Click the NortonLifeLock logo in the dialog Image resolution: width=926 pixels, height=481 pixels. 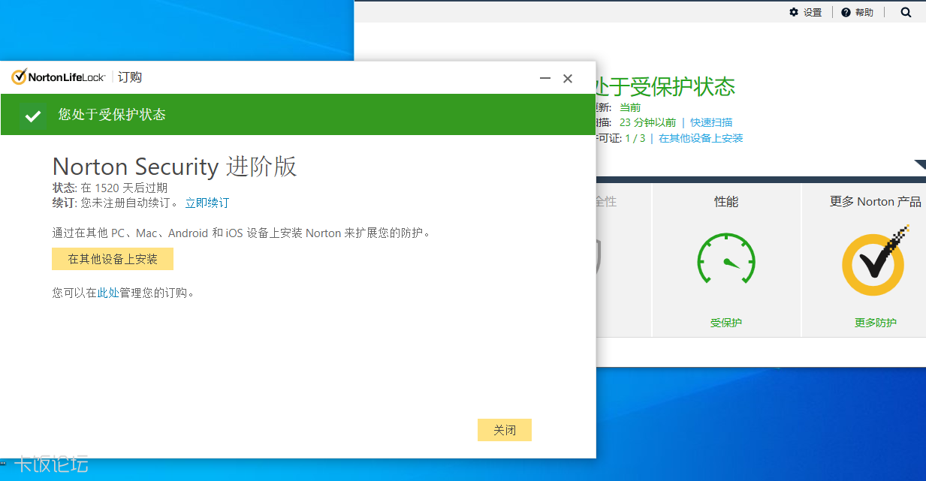tap(57, 76)
